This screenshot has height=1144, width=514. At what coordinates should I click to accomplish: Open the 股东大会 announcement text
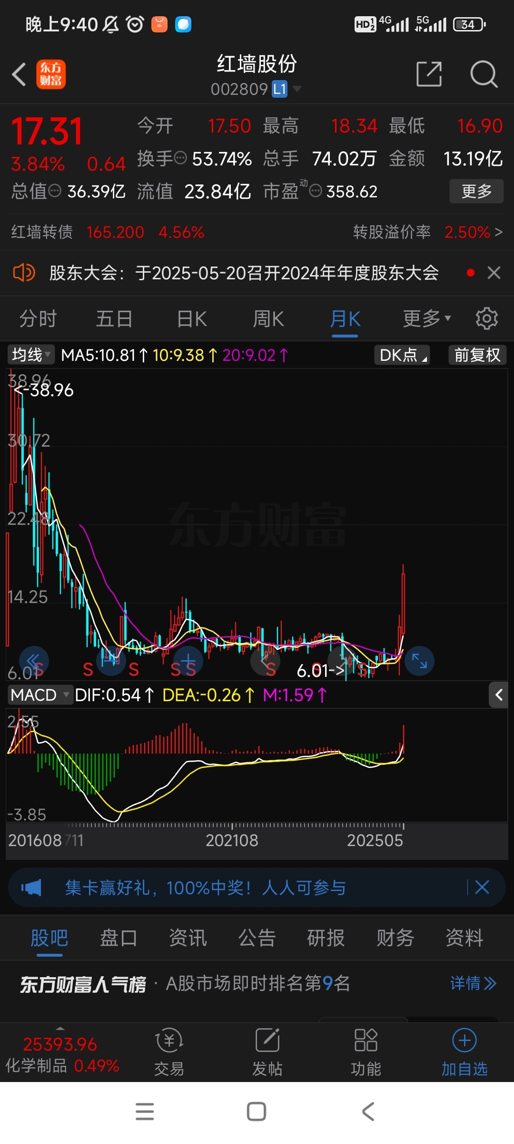click(244, 273)
